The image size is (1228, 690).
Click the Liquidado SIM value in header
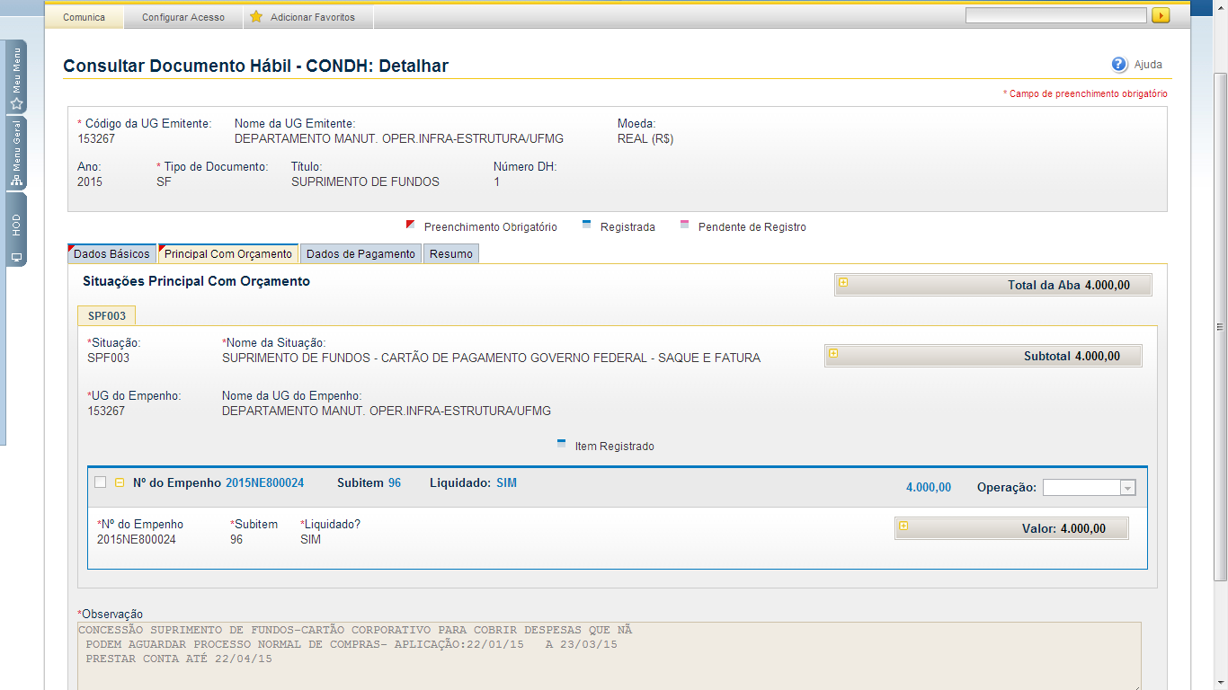pos(506,482)
